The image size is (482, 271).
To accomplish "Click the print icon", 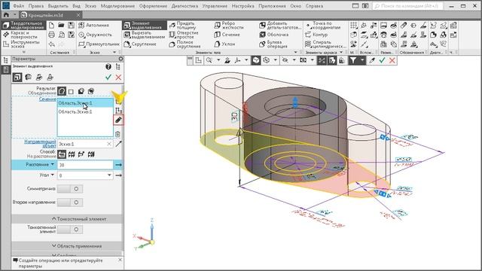I will click(x=52, y=35).
